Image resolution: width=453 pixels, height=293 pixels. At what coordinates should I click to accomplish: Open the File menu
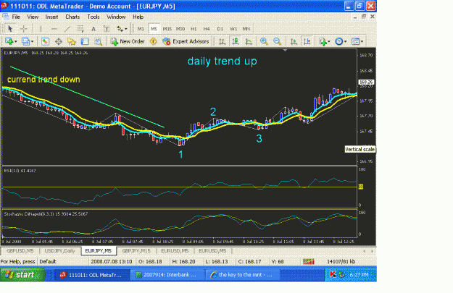tap(16, 17)
